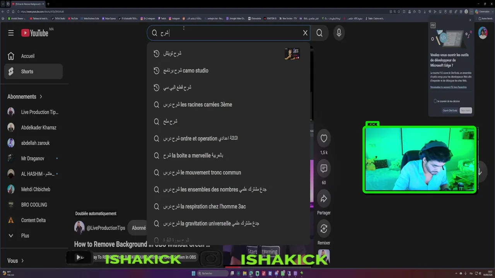
Task: Choose suggestion la boite a merveille
Action: point(228,156)
